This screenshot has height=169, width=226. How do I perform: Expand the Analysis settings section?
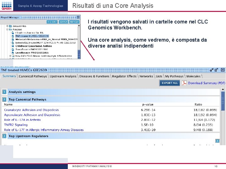[4, 92]
